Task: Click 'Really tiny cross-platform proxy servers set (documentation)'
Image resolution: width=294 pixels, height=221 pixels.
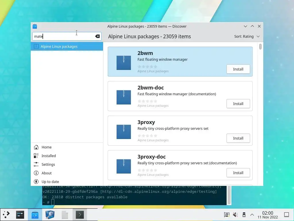Action: point(187,163)
